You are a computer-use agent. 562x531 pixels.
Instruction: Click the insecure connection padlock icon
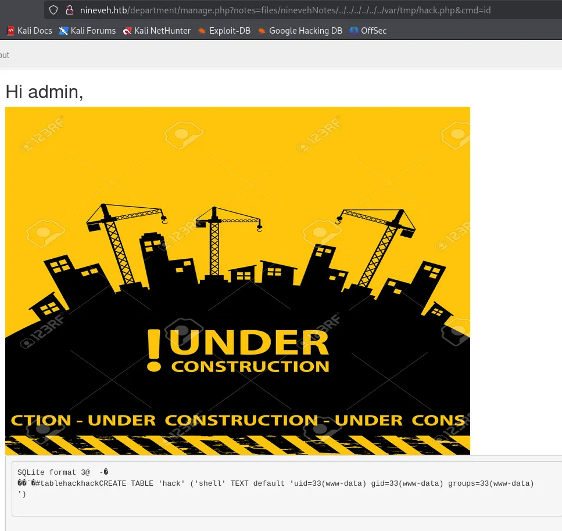pos(69,10)
